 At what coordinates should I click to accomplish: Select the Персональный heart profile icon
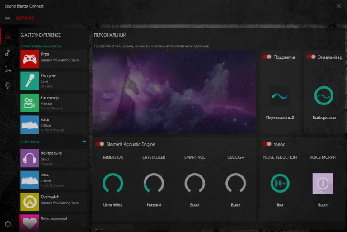point(30,223)
